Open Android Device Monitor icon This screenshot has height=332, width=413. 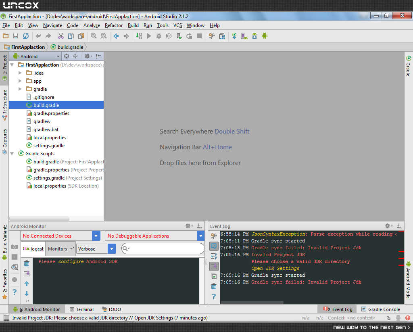265,36
